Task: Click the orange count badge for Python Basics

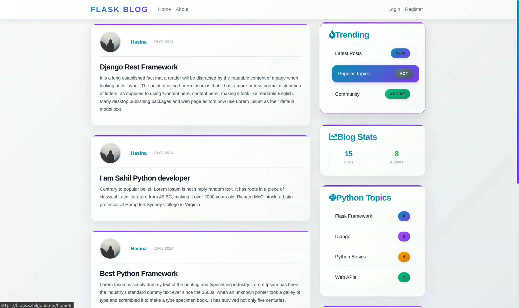Action: pyautogui.click(x=404, y=257)
